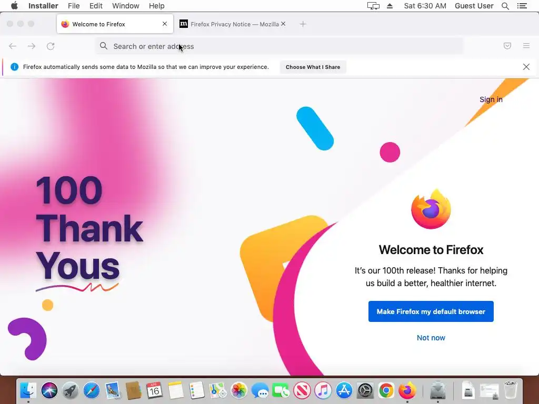Screen dimensions: 539x404
Task: Open Safari from the Dock
Action: point(92,390)
